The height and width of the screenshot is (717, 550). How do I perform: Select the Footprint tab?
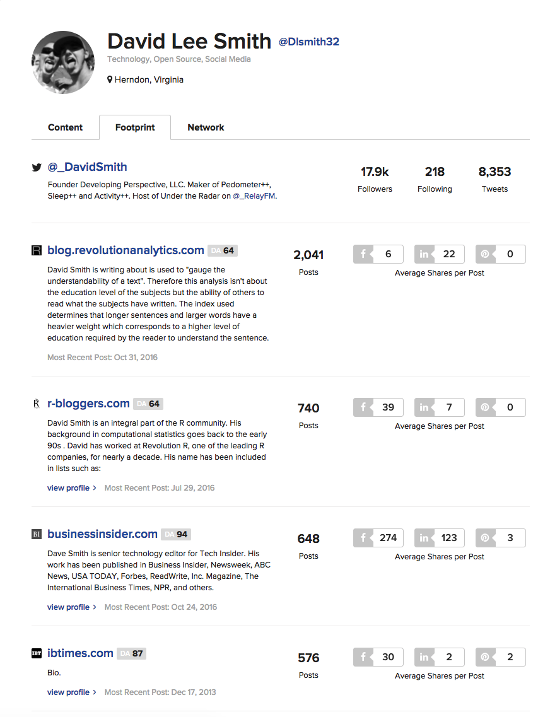click(x=135, y=127)
